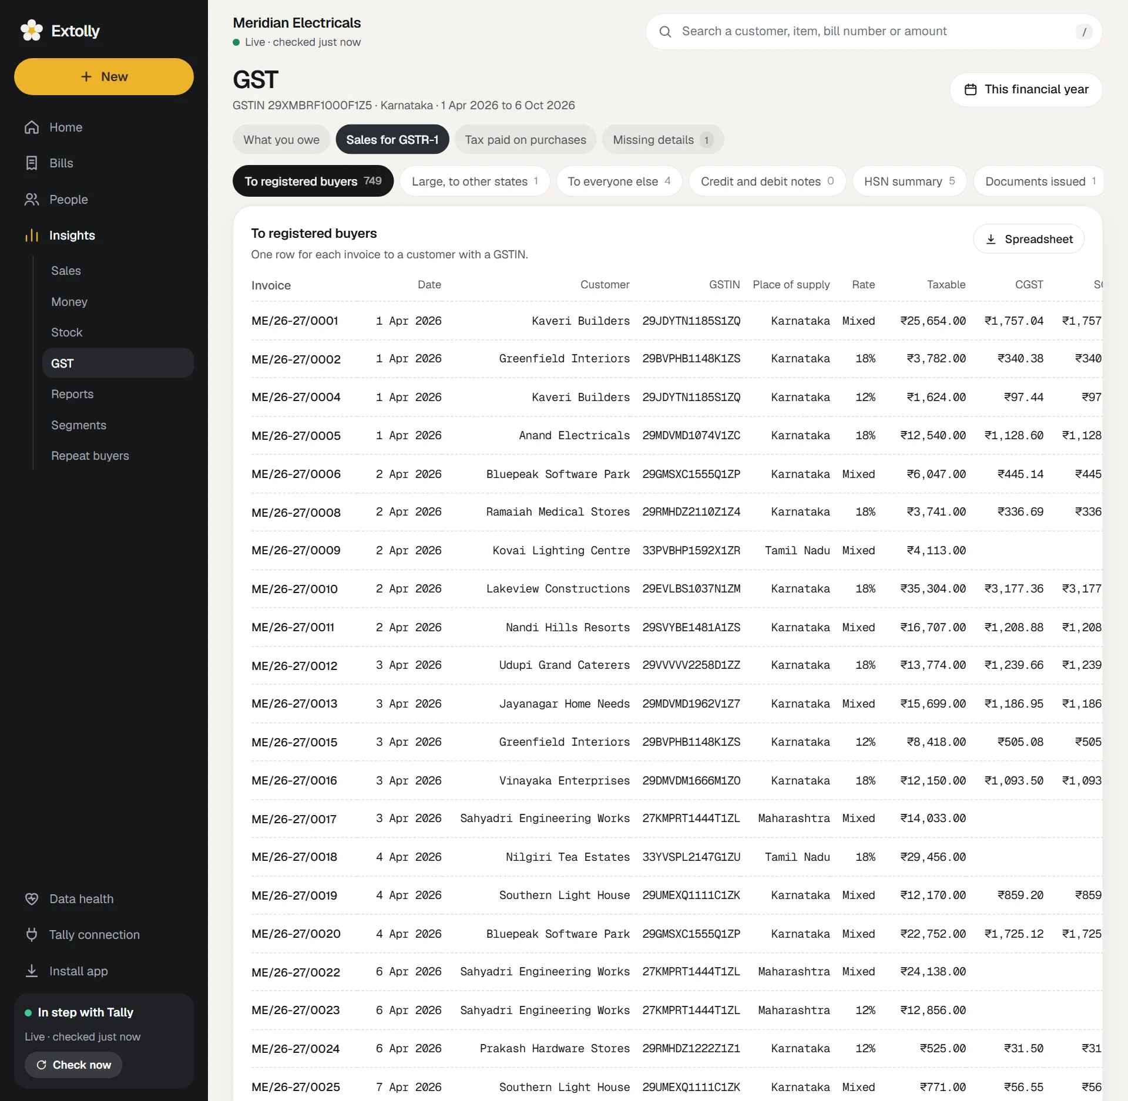Click taxable amount ₹22,752.00
Viewport: 1128px width, 1101px height.
(933, 934)
